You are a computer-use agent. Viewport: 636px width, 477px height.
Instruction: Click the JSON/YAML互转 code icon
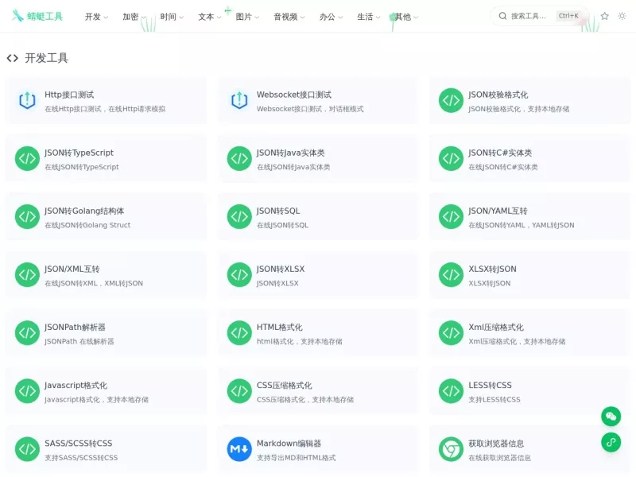tap(451, 216)
